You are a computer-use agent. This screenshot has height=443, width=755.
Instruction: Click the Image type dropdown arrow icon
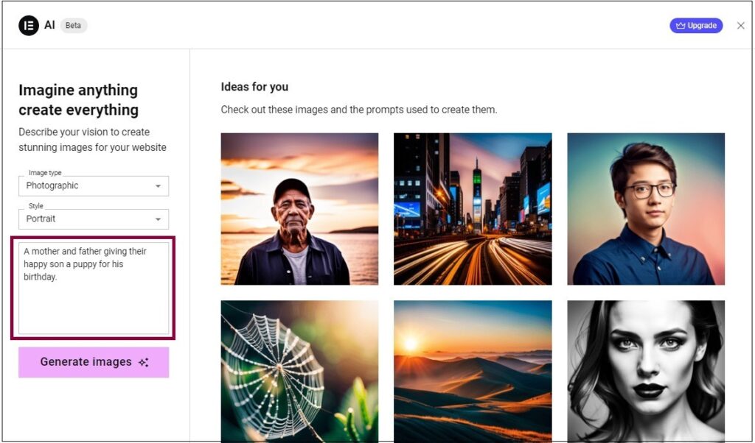[157, 185]
